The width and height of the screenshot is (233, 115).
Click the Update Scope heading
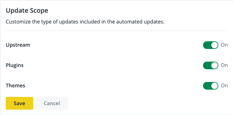point(27,11)
